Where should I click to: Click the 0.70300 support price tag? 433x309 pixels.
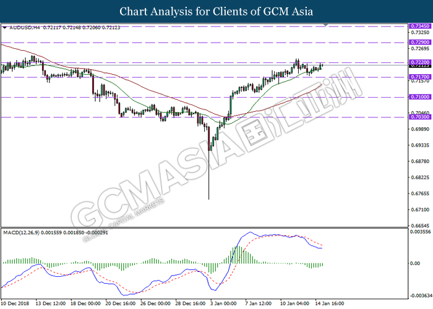pos(419,117)
